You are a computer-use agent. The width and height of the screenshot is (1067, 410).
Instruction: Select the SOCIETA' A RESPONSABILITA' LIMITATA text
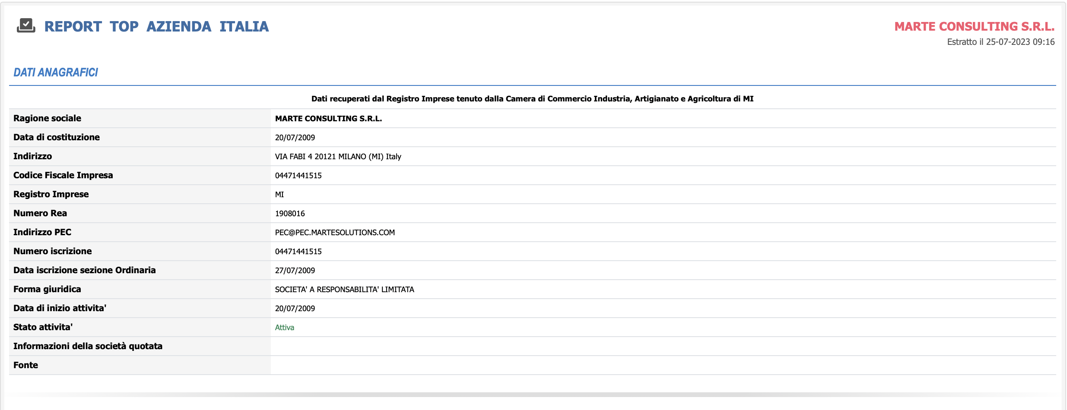point(344,290)
